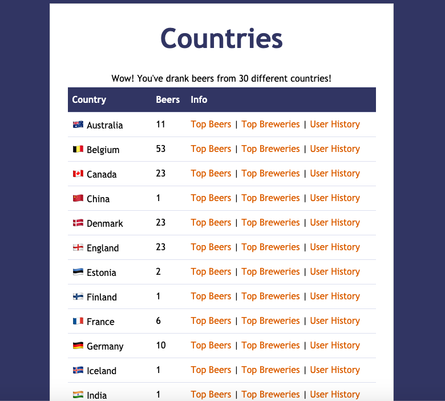This screenshot has width=445, height=401.
Task: View User History for Estonia
Action: [335, 272]
